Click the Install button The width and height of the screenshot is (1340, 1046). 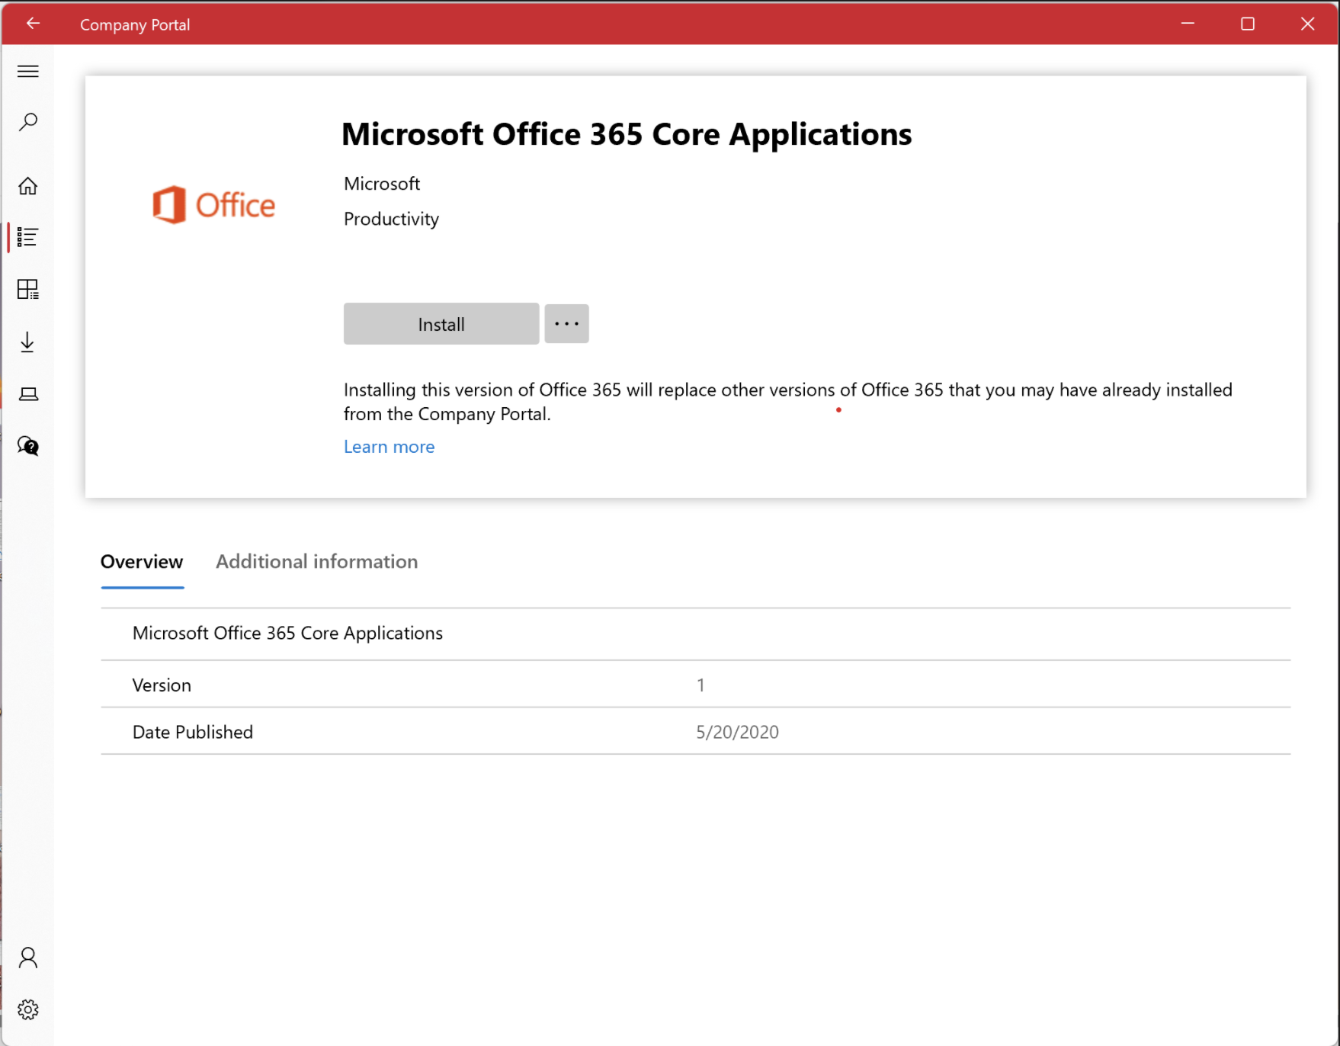[x=441, y=324]
